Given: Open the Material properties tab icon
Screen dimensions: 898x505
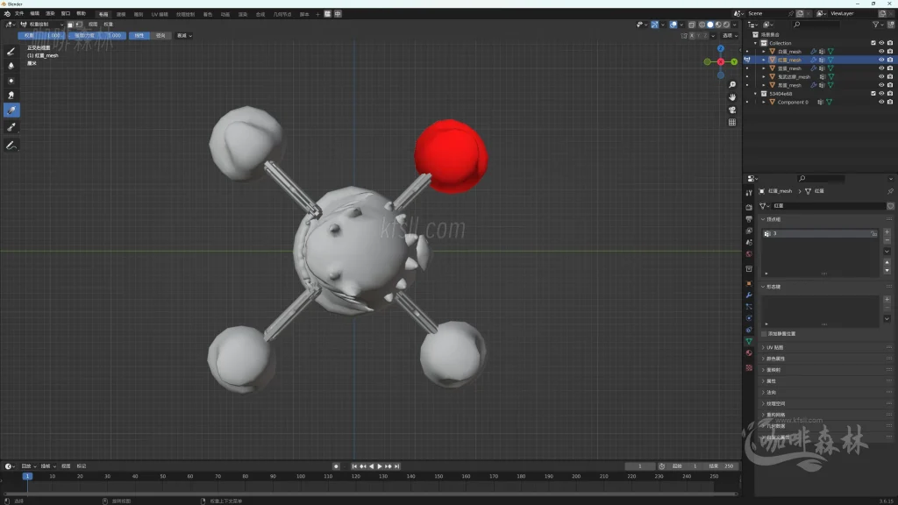Looking at the screenshot, I should [749, 352].
